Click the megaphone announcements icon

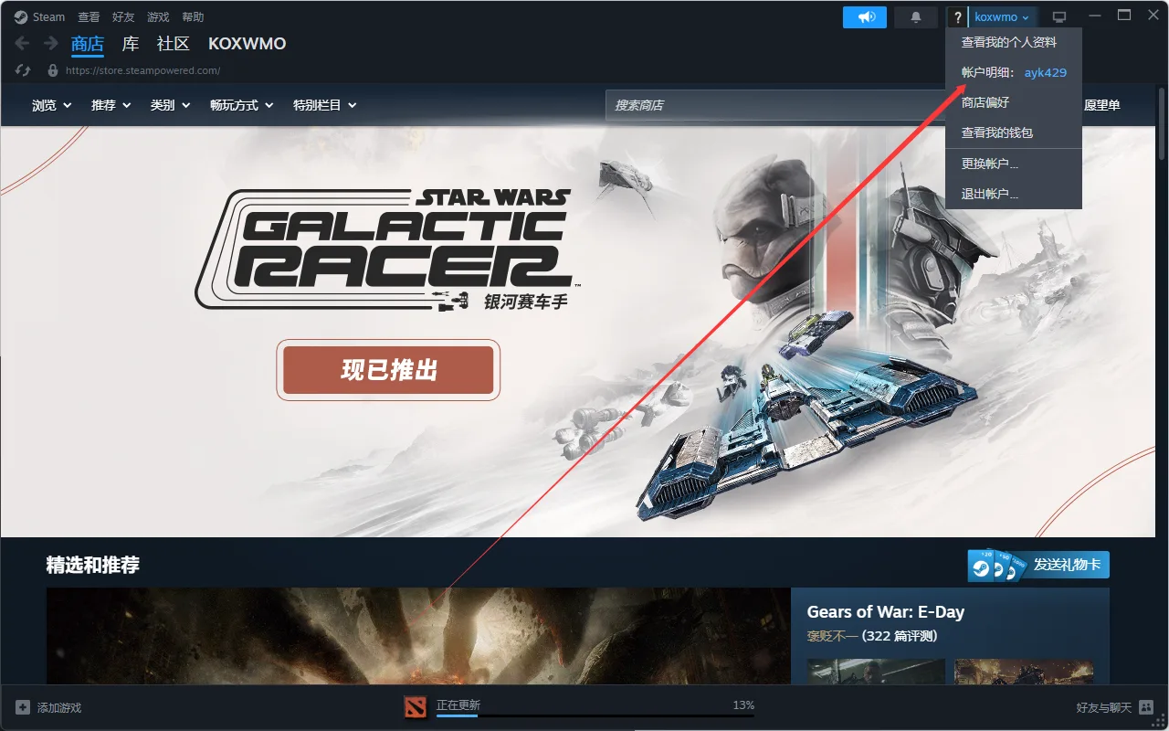[x=865, y=16]
